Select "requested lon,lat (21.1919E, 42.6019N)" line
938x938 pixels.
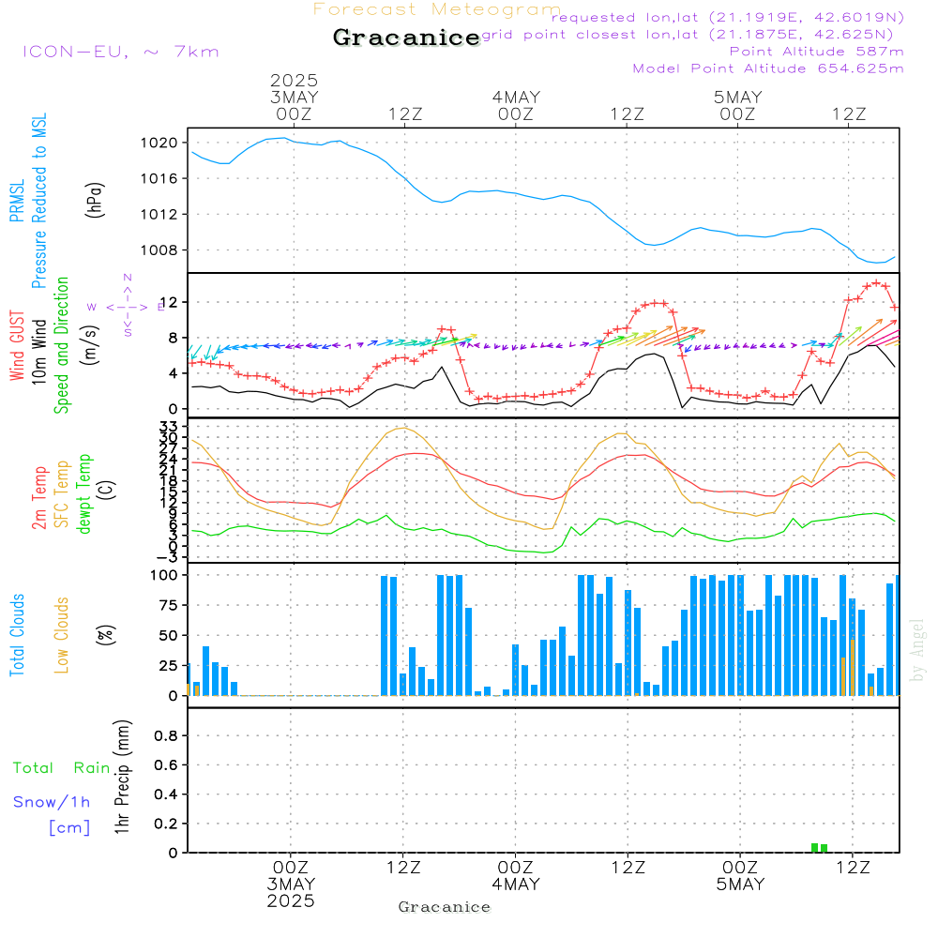(x=728, y=17)
